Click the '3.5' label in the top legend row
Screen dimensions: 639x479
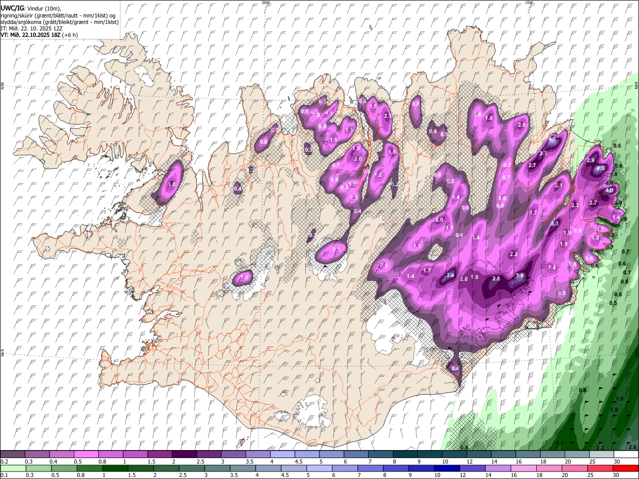pos(249,462)
